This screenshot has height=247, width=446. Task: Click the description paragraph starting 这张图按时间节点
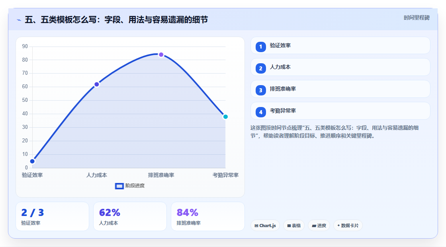[x=334, y=132]
